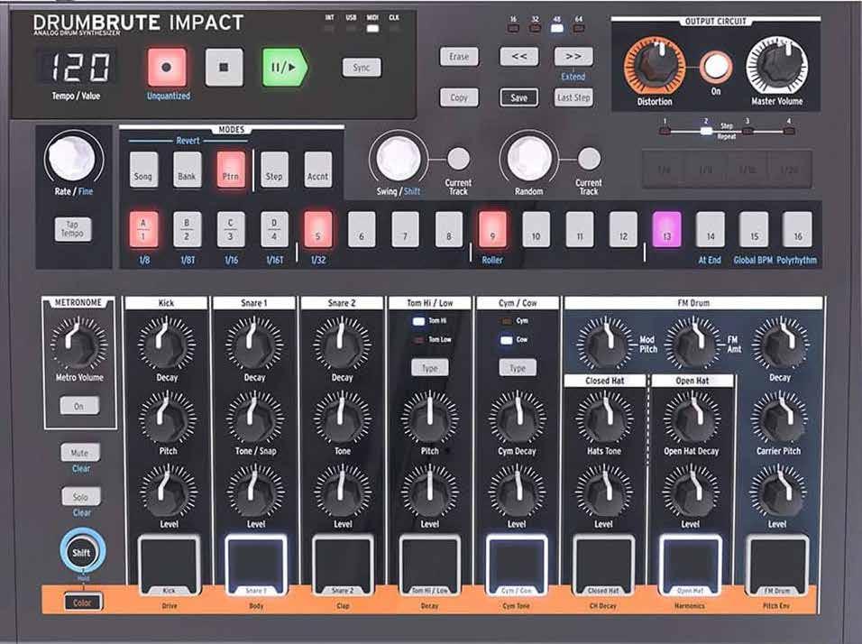
Task: Click the Carrier Pitch knob
Action: 780,418
